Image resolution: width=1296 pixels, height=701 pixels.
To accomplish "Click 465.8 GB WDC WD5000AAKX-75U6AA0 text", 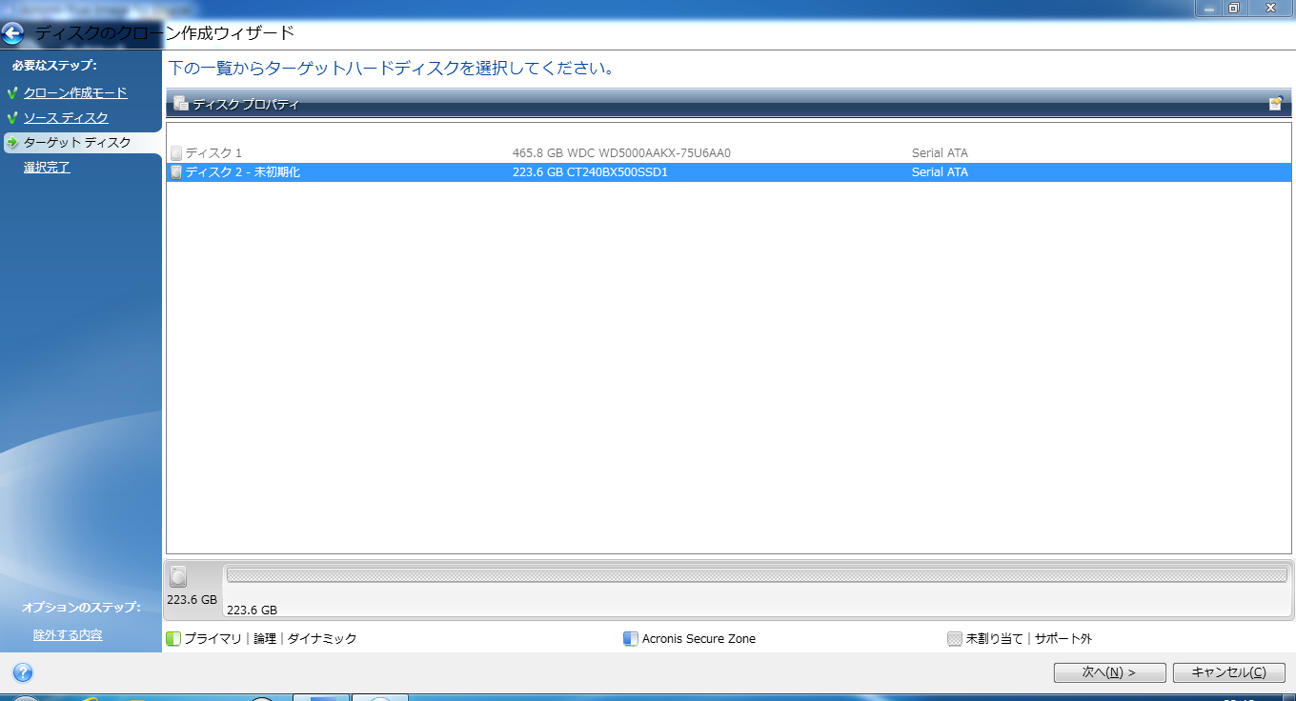I will click(621, 152).
